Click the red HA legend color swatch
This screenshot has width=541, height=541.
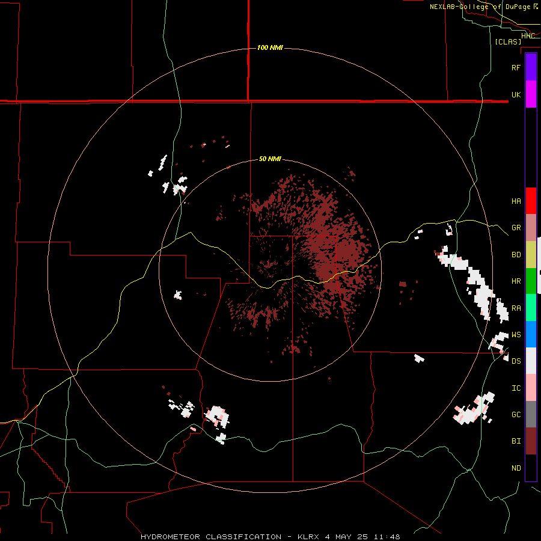pyautogui.click(x=531, y=201)
